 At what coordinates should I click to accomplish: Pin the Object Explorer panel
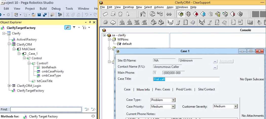90,22
